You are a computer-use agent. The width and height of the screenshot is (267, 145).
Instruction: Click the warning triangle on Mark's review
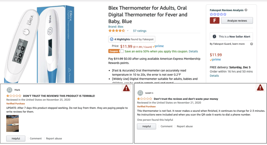click(x=126, y=88)
